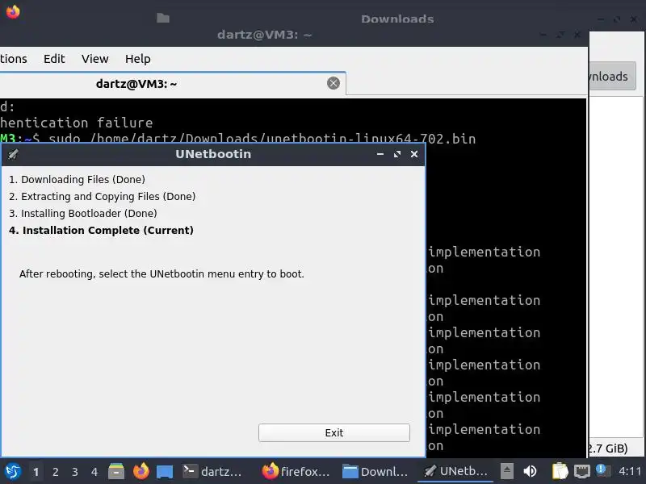The width and height of the screenshot is (646, 484).
Task: Open the clipboard manager tray icon
Action: pos(560,471)
